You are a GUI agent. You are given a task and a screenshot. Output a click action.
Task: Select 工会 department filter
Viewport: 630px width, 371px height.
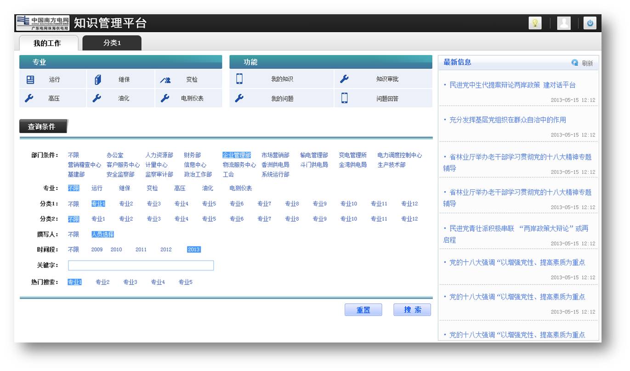tap(228, 174)
